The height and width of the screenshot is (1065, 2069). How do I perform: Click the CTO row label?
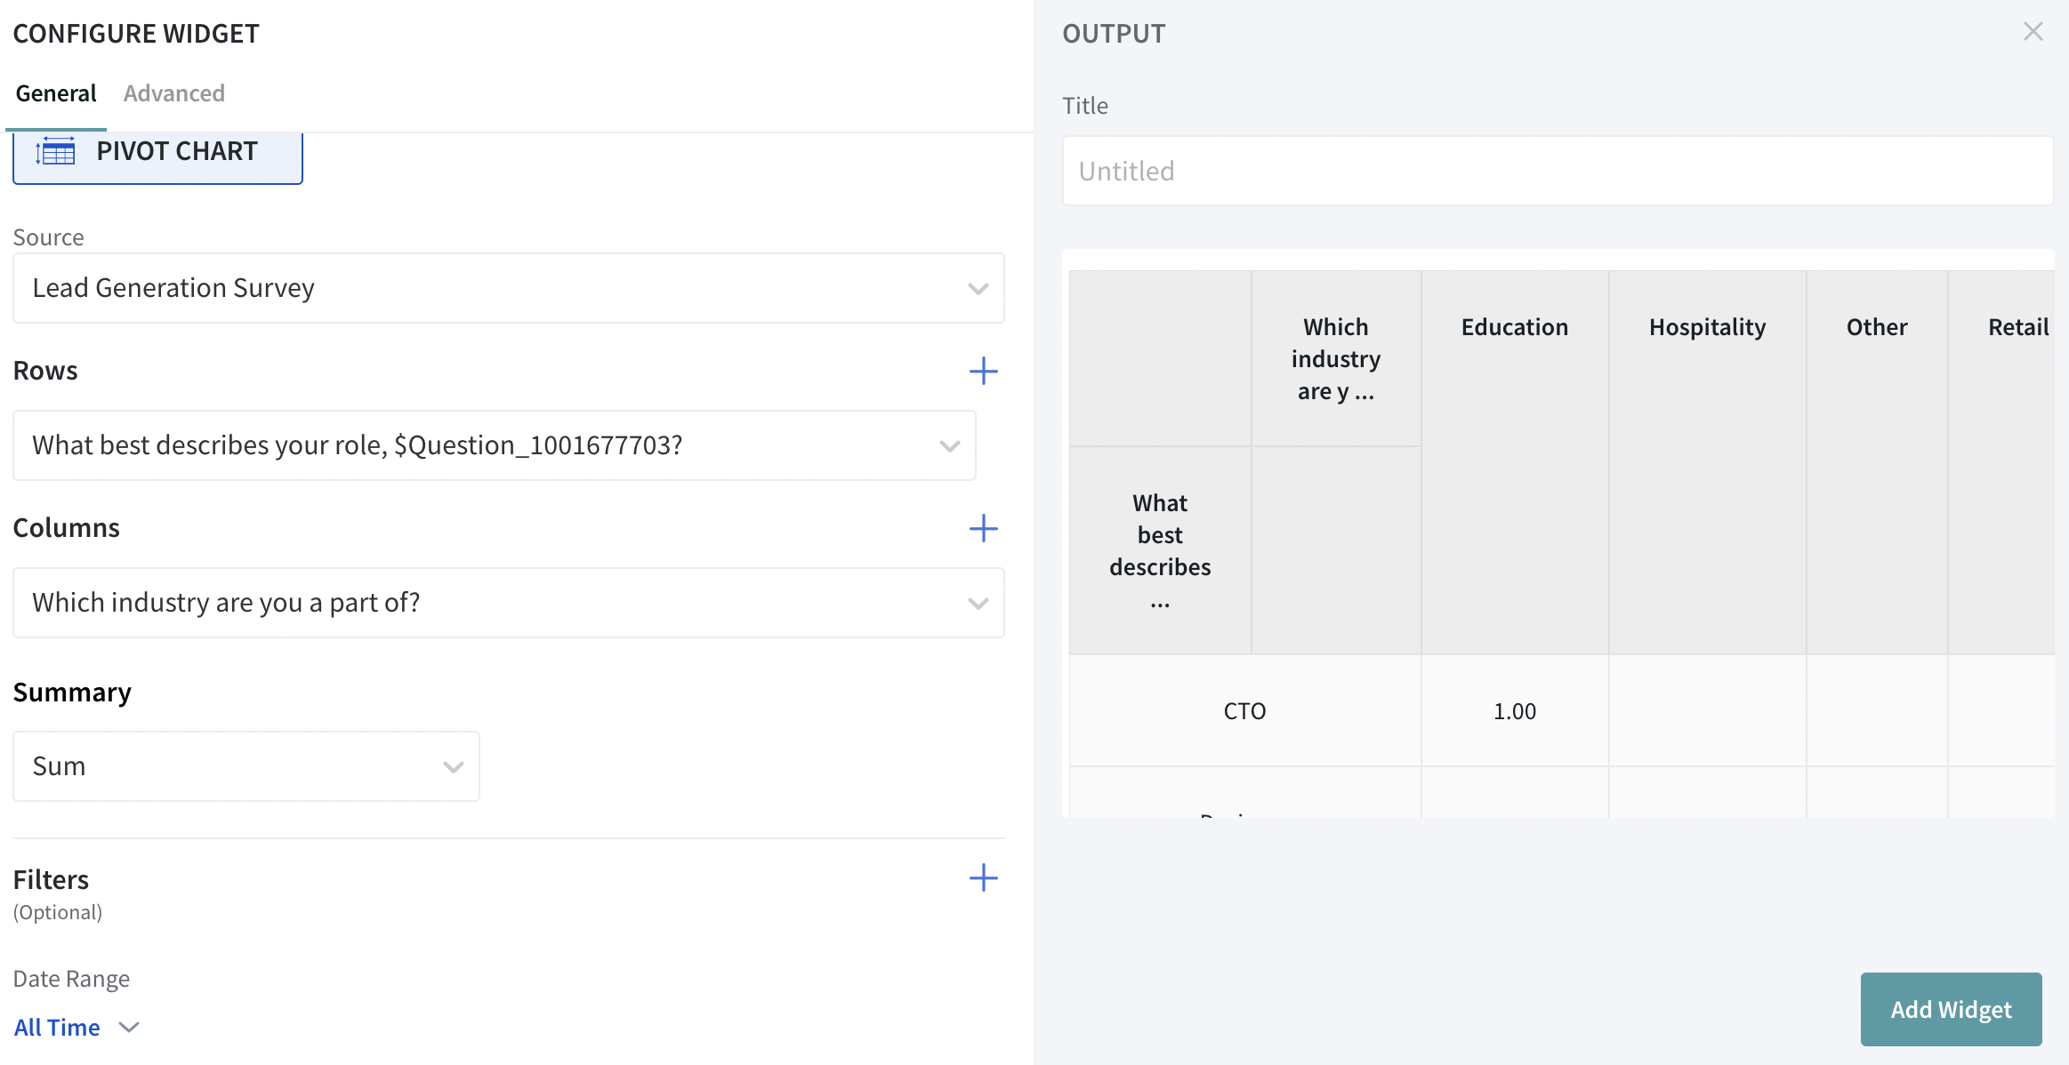[1244, 711]
